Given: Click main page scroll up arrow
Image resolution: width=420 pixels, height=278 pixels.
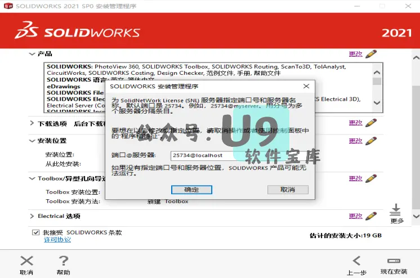Looking at the screenshot, I should (x=416, y=57).
